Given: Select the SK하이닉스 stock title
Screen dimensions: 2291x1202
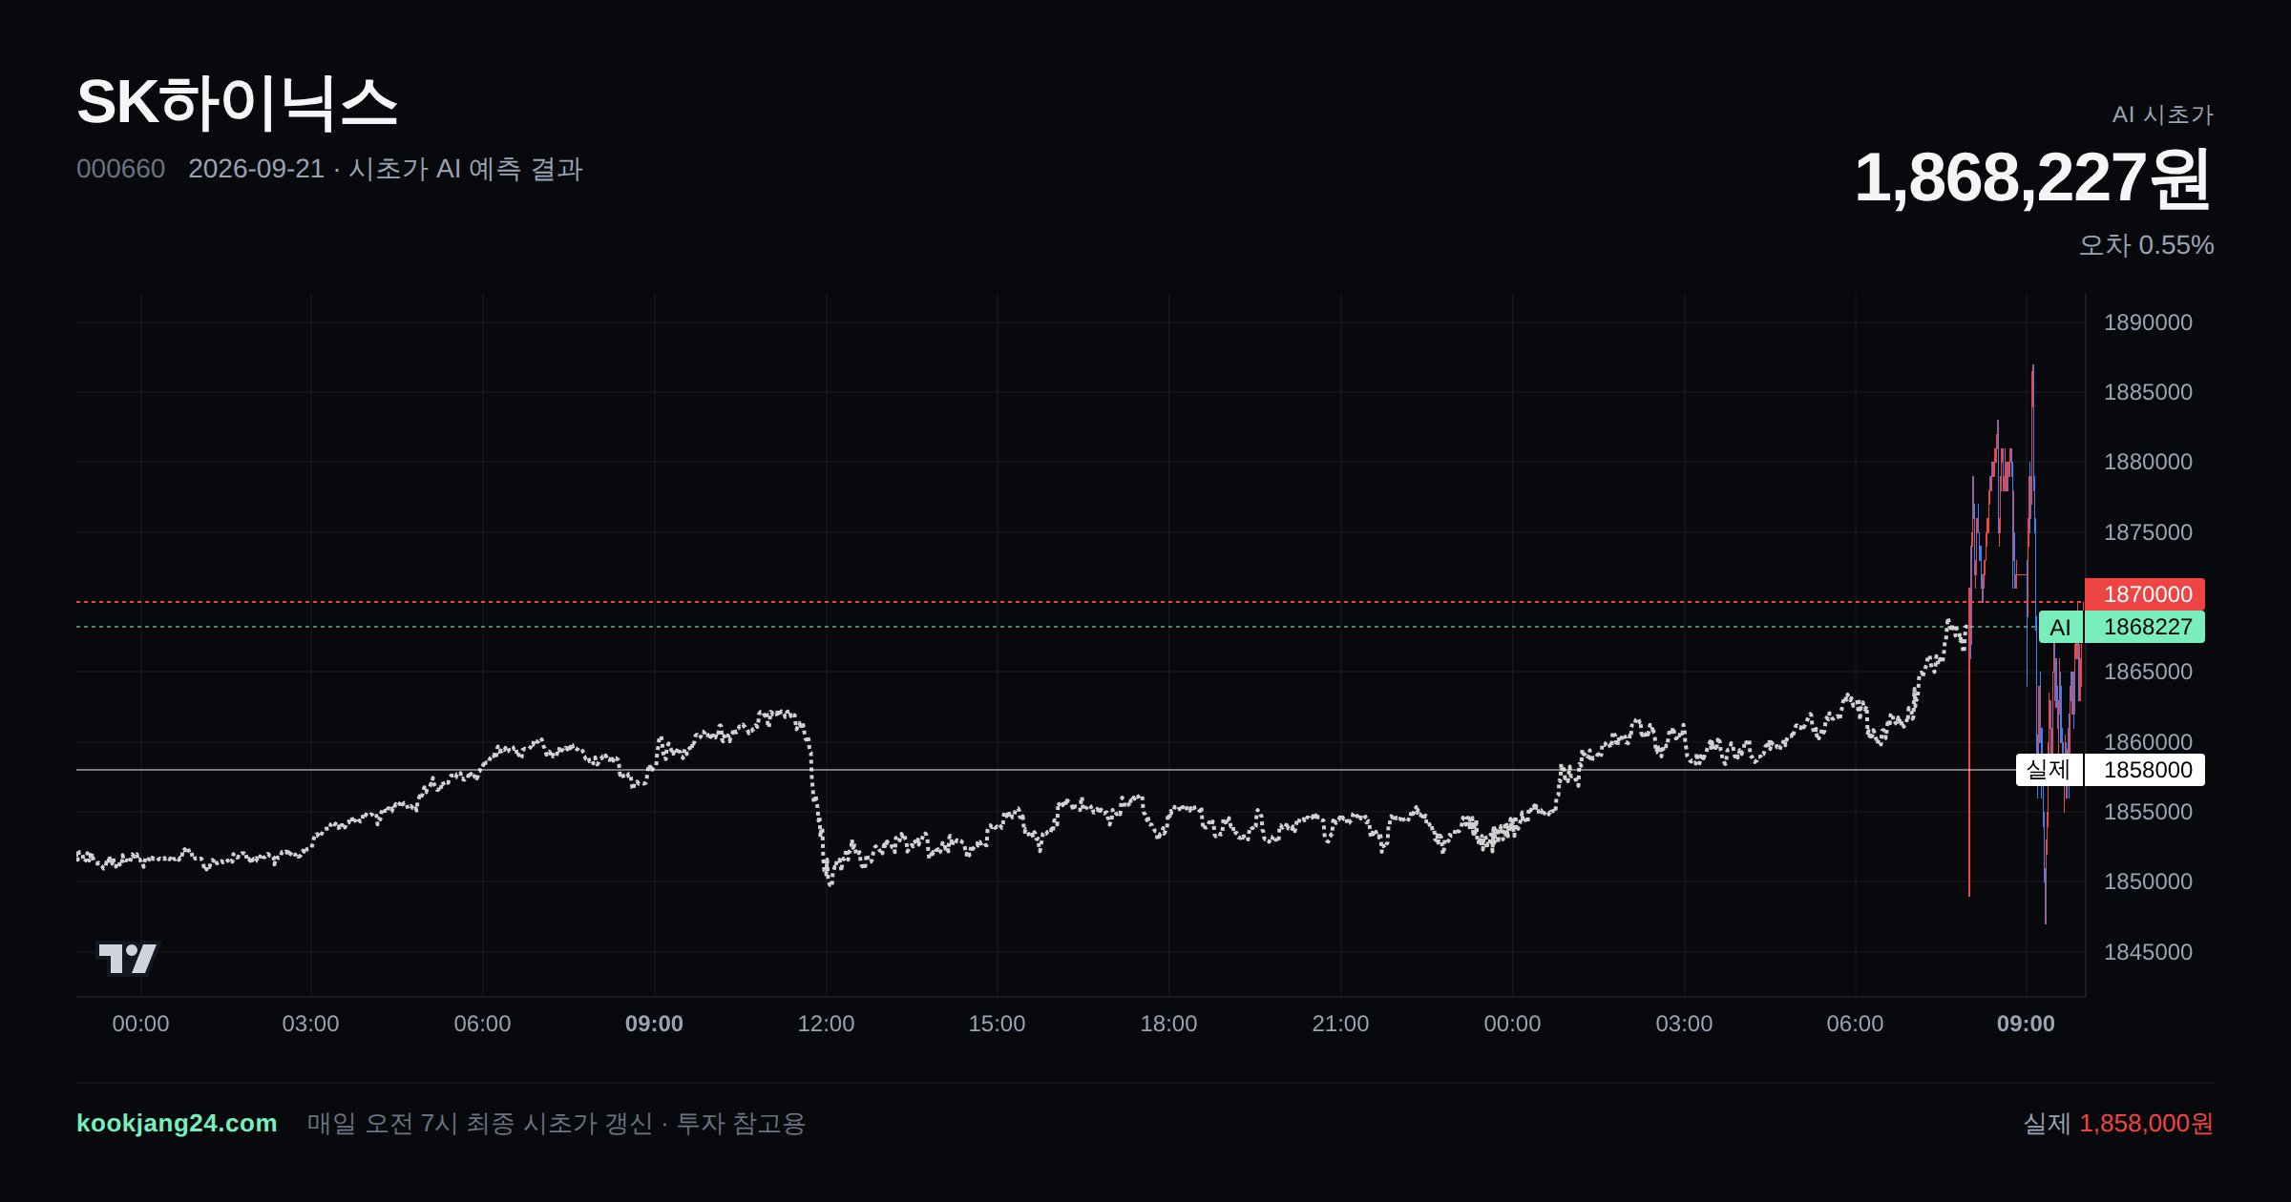Looking at the screenshot, I should click(237, 103).
